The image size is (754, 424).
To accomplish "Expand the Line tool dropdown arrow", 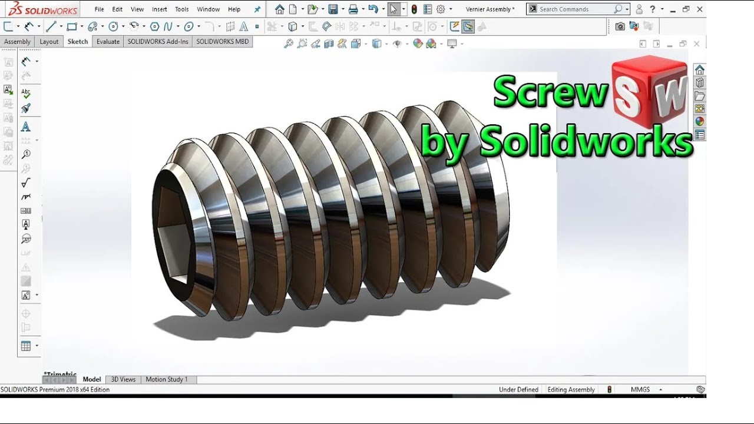I will (x=60, y=26).
